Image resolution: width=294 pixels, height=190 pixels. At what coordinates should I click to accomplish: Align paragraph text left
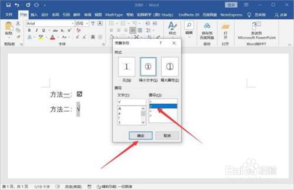coord(111,30)
